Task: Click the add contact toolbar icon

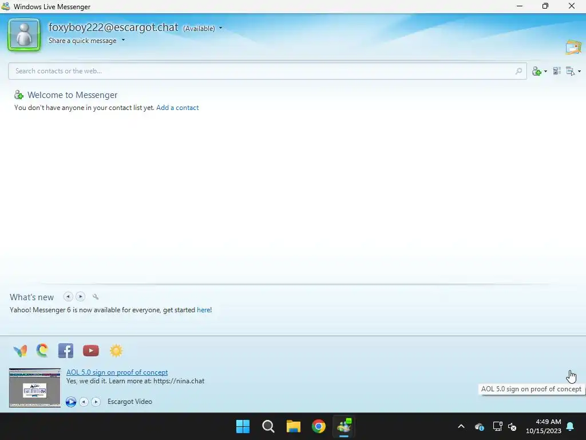Action: [x=537, y=71]
